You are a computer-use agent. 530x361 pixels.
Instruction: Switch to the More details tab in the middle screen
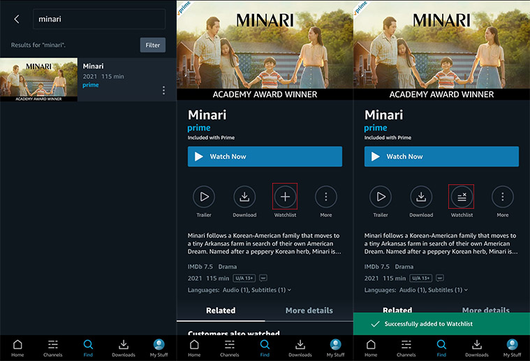(x=309, y=310)
